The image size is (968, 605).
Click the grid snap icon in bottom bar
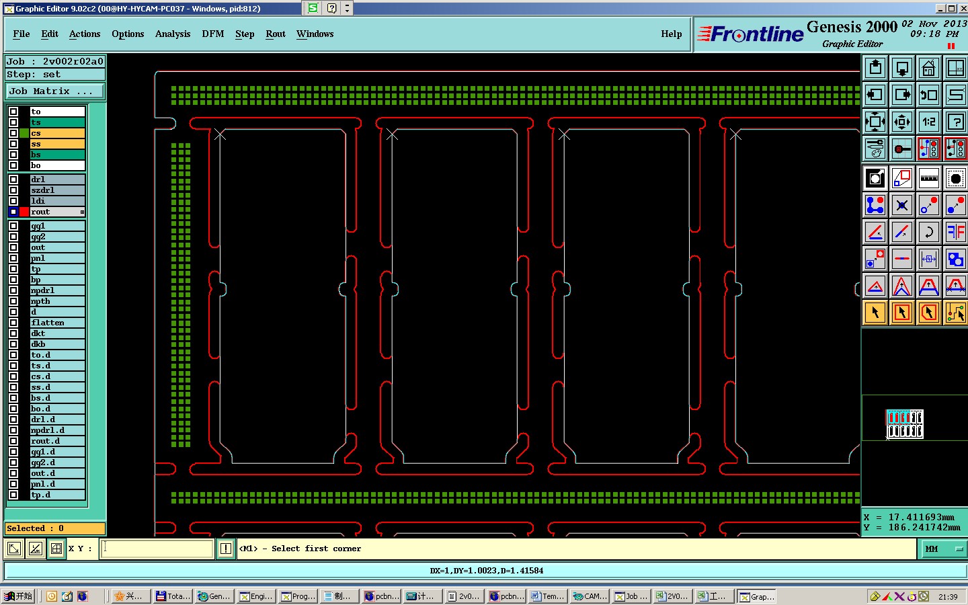pyautogui.click(x=56, y=549)
